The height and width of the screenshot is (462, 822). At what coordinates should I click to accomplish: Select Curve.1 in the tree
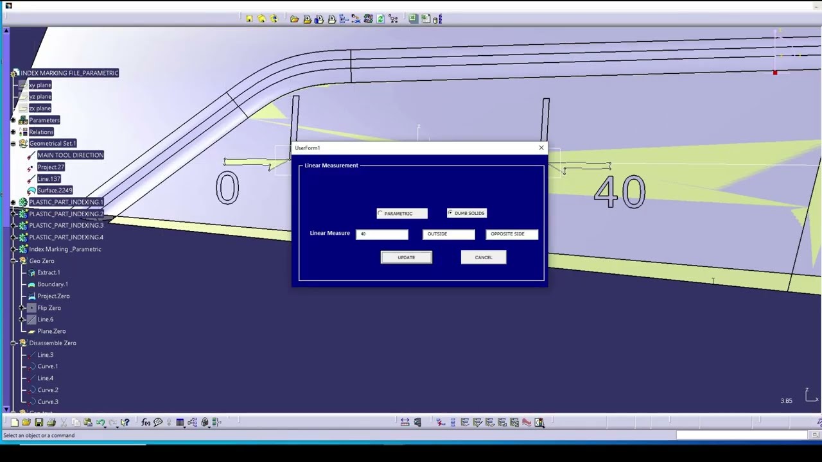pos(48,366)
